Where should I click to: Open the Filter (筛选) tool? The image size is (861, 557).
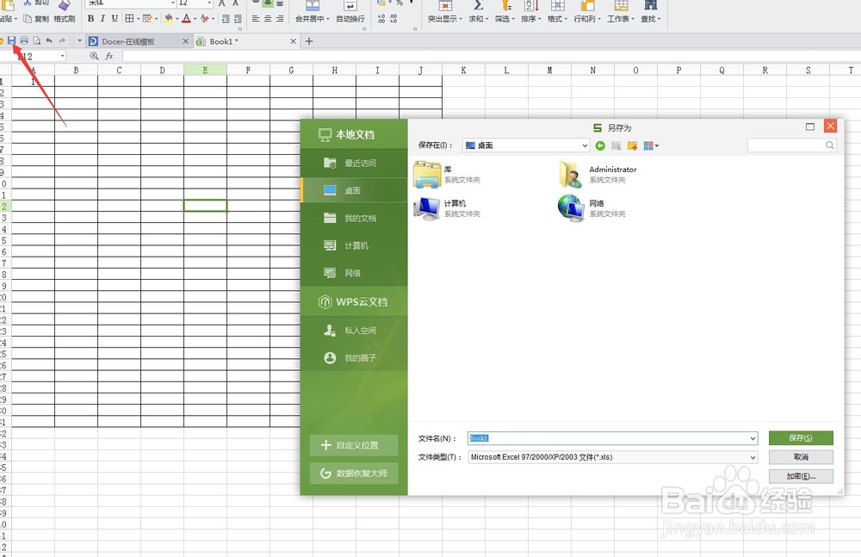pyautogui.click(x=503, y=9)
